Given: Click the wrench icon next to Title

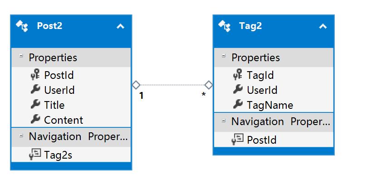Looking at the screenshot, I should tap(35, 105).
